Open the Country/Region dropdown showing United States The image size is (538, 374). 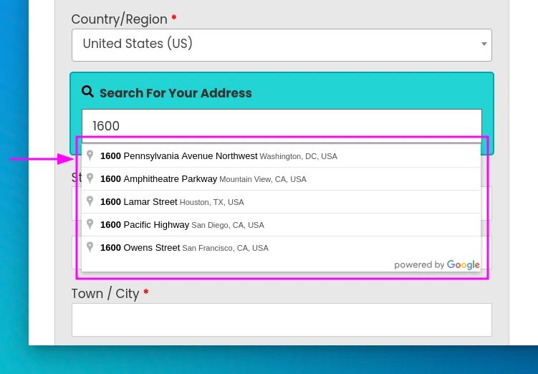(282, 45)
